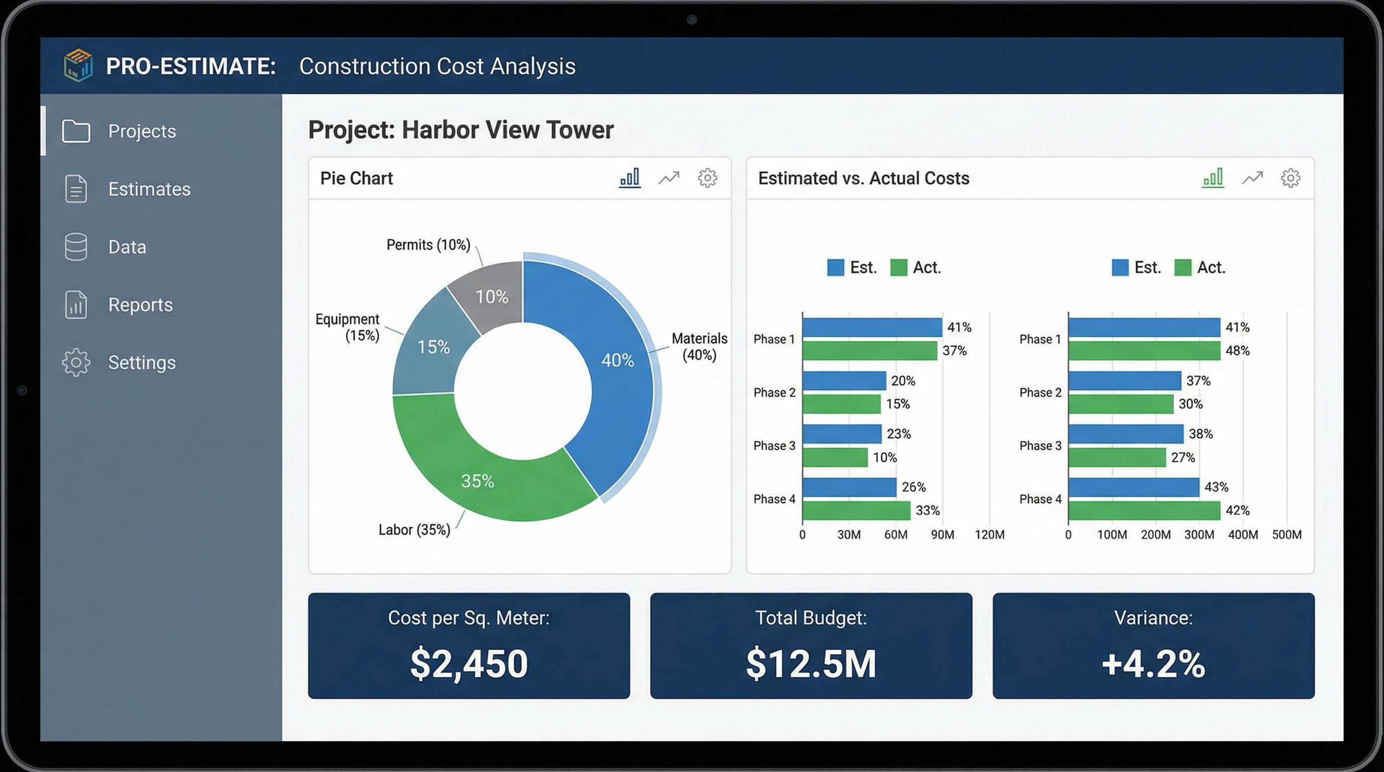The image size is (1384, 772).
Task: Open the Estimates document icon
Action: click(75, 189)
